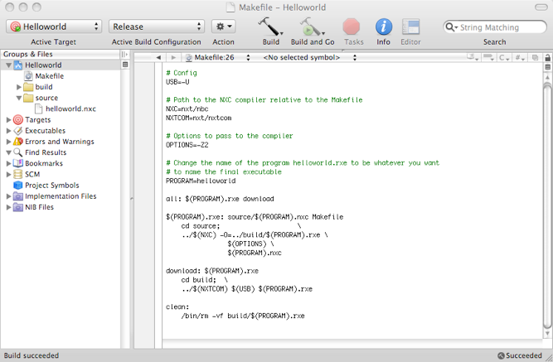Click the editor vertical scrollbar thumb
This screenshot has width=553, height=362.
click(x=547, y=205)
